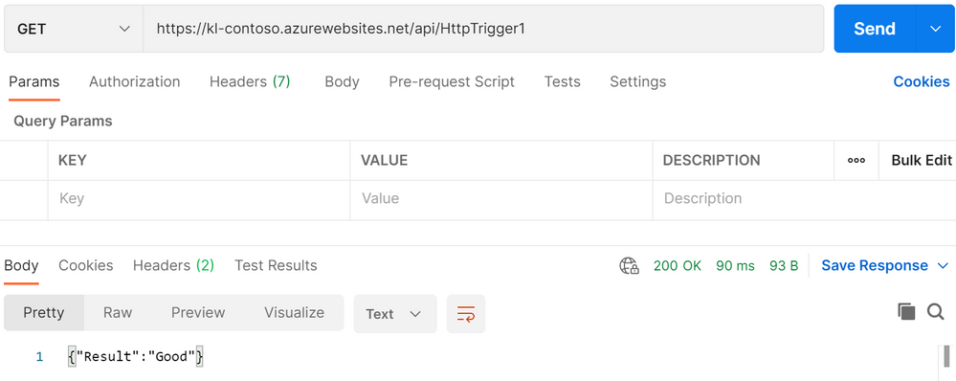The width and height of the screenshot is (956, 381).
Task: Open the Text format dropdown
Action: click(x=395, y=314)
